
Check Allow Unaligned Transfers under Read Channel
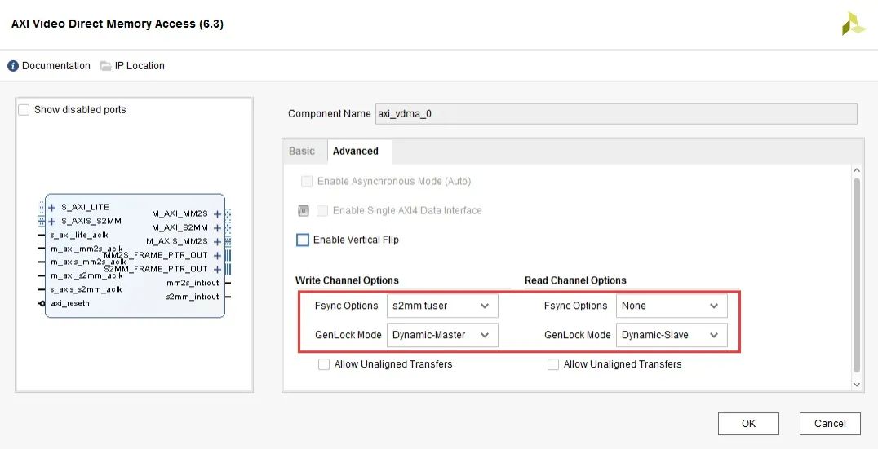553,364
